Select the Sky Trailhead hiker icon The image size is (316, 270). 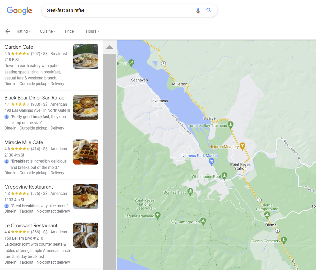point(190,192)
